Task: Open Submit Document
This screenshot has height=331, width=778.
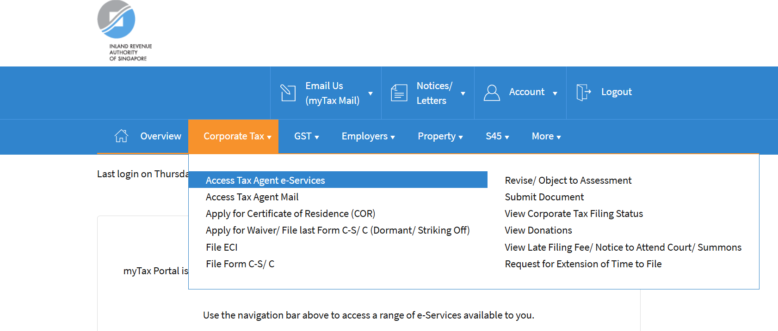Action: [x=544, y=197]
